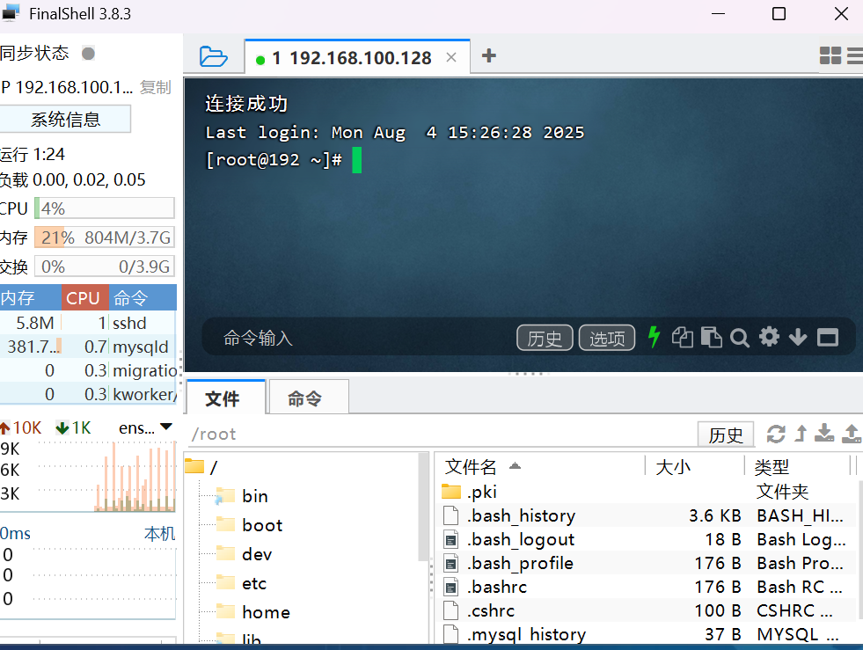The image size is (863, 650).
Task: Open the hamburger menu icon
Action: (x=855, y=55)
